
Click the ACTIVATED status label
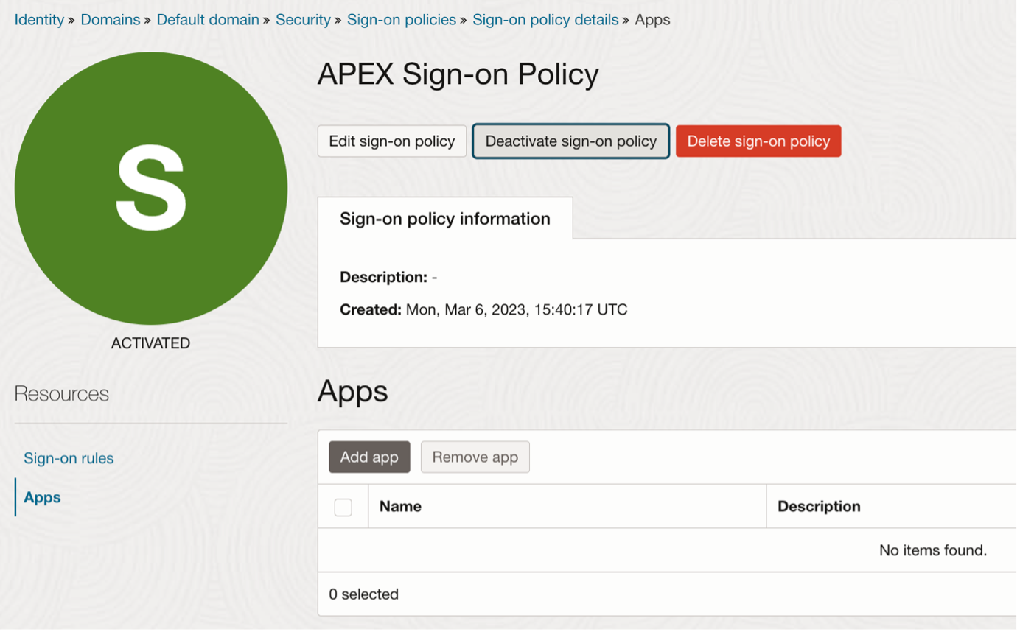tap(150, 343)
